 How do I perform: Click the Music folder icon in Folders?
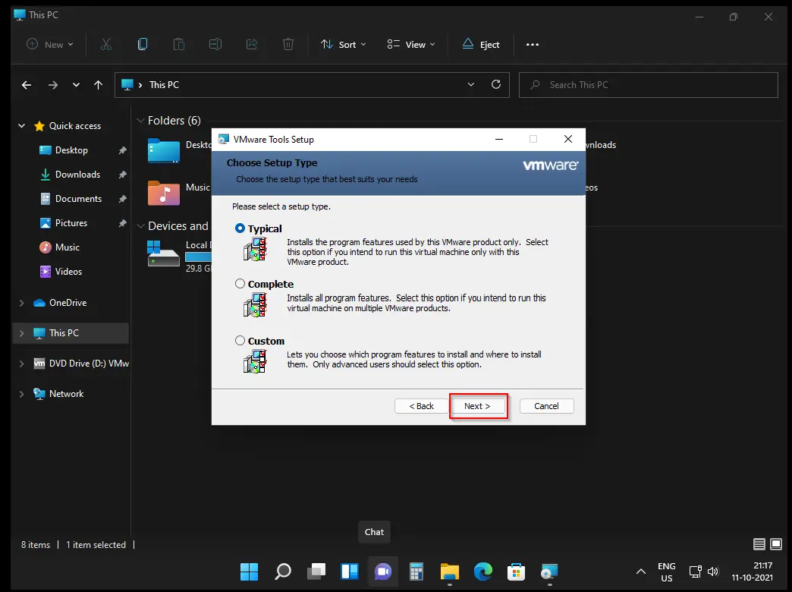click(164, 193)
